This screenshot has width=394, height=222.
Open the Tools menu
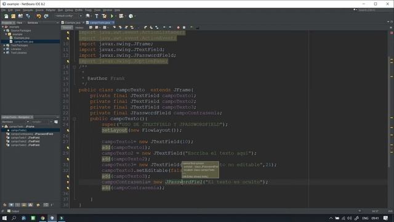click(x=97, y=10)
